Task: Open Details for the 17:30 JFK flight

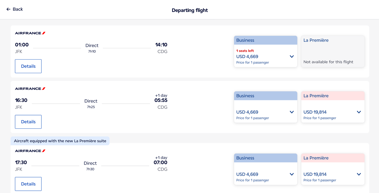Action: point(28,184)
